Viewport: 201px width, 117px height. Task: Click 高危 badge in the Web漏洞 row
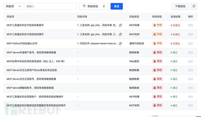[x=157, y=61]
